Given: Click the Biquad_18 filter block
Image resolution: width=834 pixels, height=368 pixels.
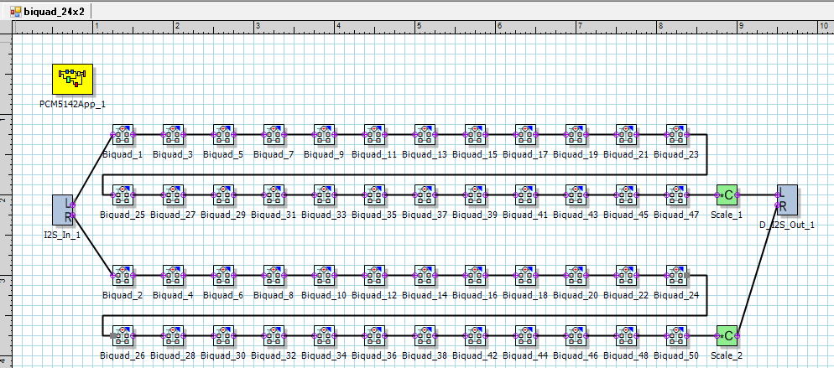Looking at the screenshot, I should click(x=525, y=276).
